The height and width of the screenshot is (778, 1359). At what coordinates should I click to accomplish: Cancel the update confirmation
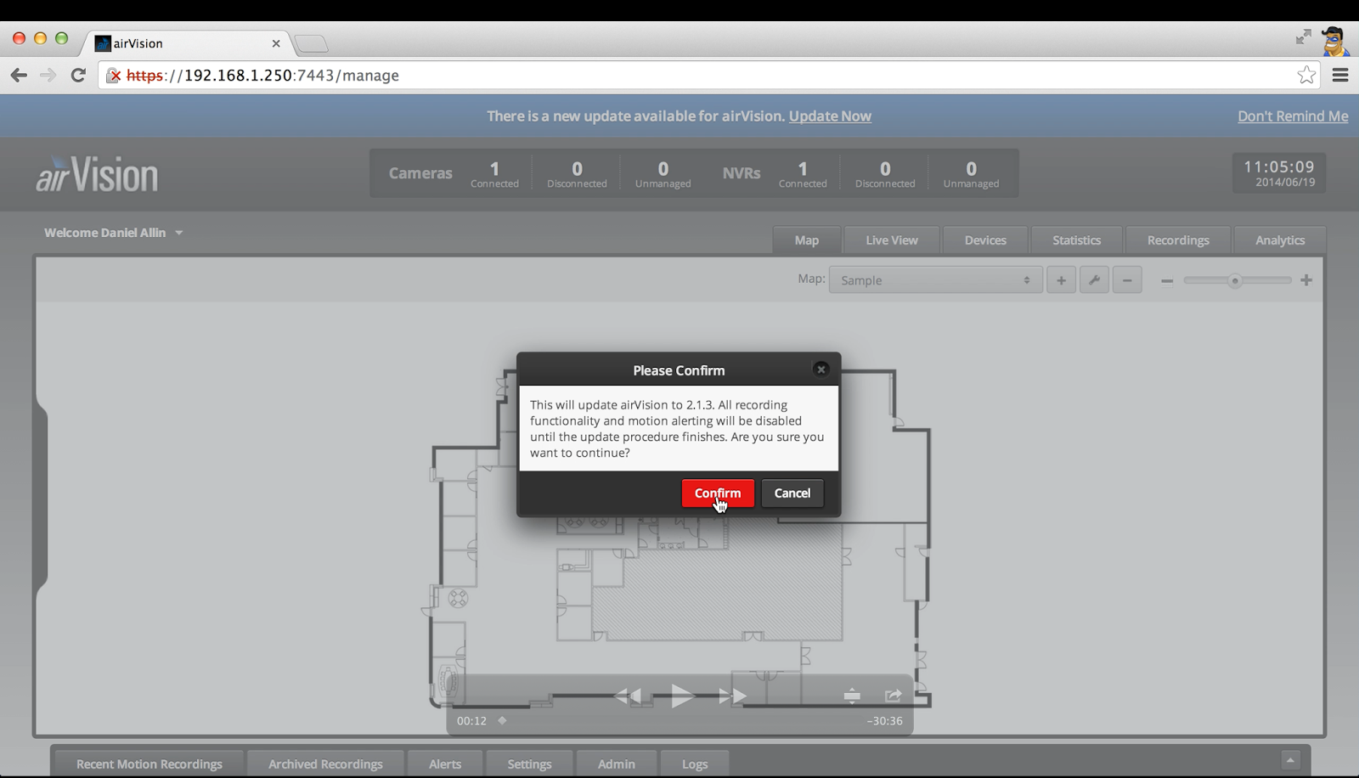coord(792,493)
